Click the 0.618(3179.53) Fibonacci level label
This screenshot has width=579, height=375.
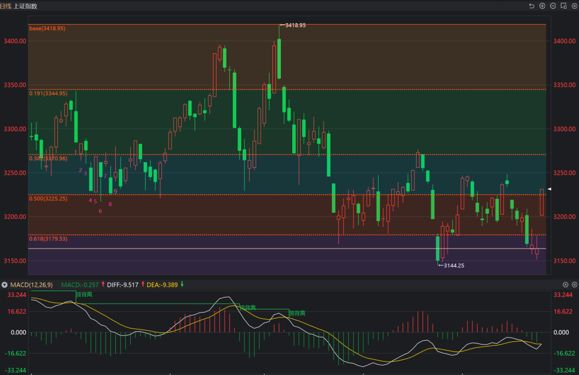click(x=48, y=239)
